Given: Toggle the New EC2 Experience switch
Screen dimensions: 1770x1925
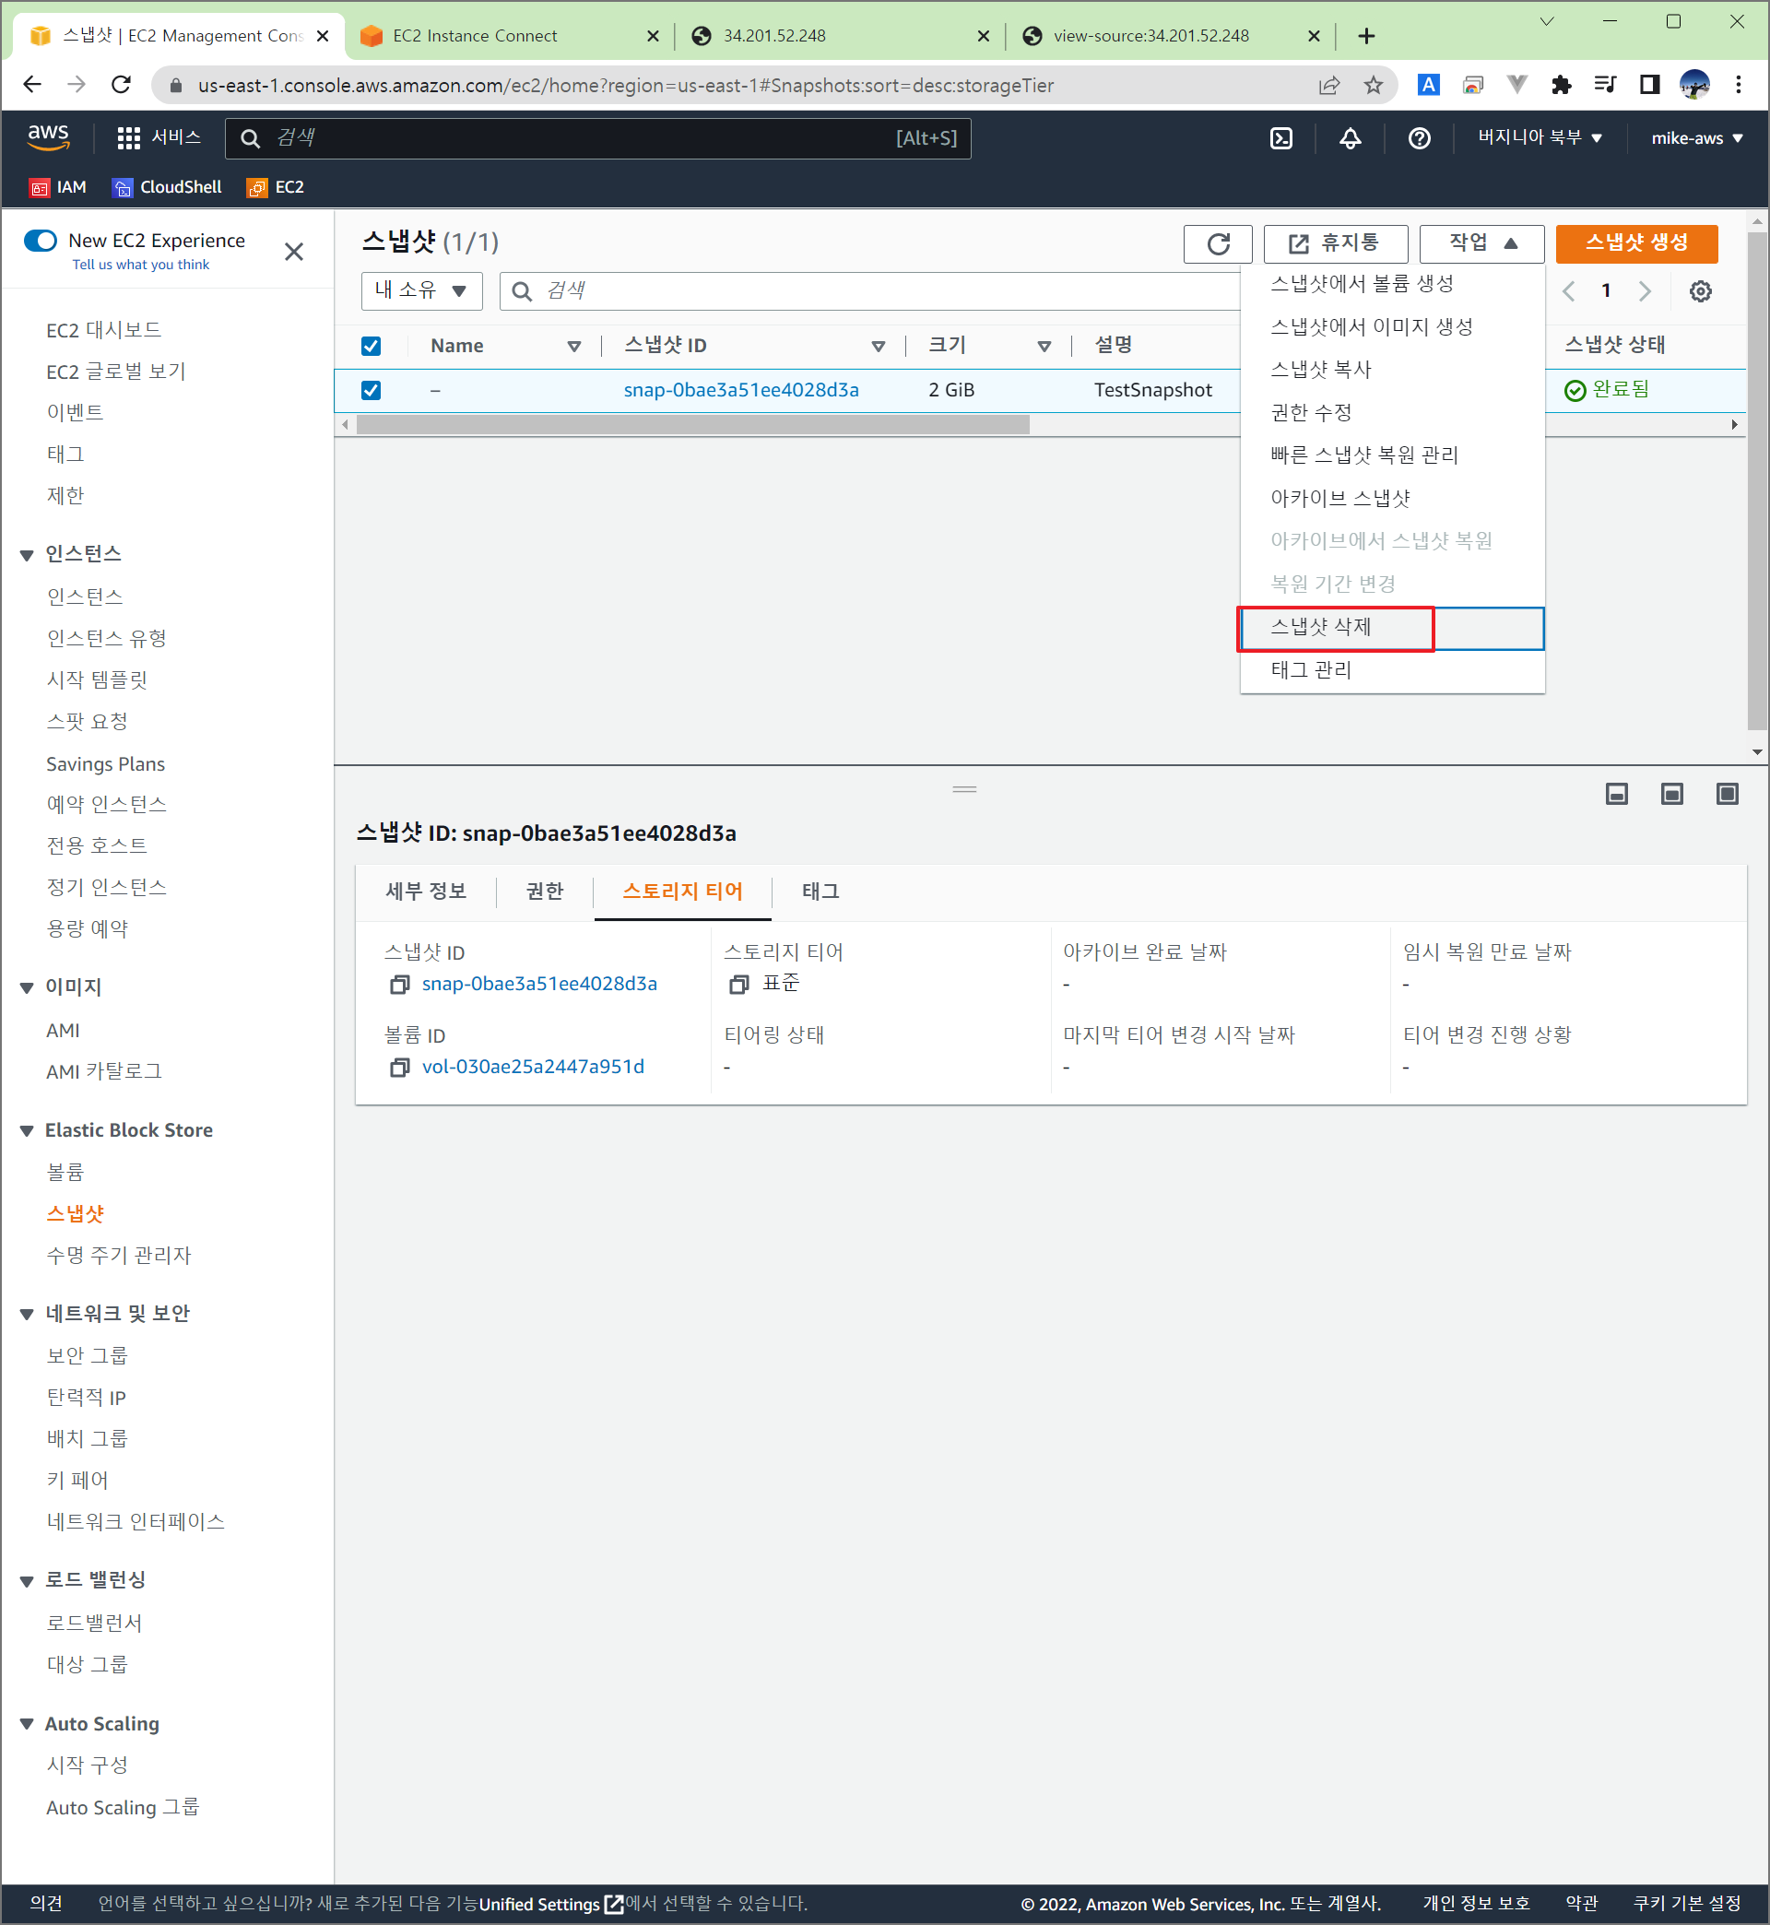Looking at the screenshot, I should point(41,241).
